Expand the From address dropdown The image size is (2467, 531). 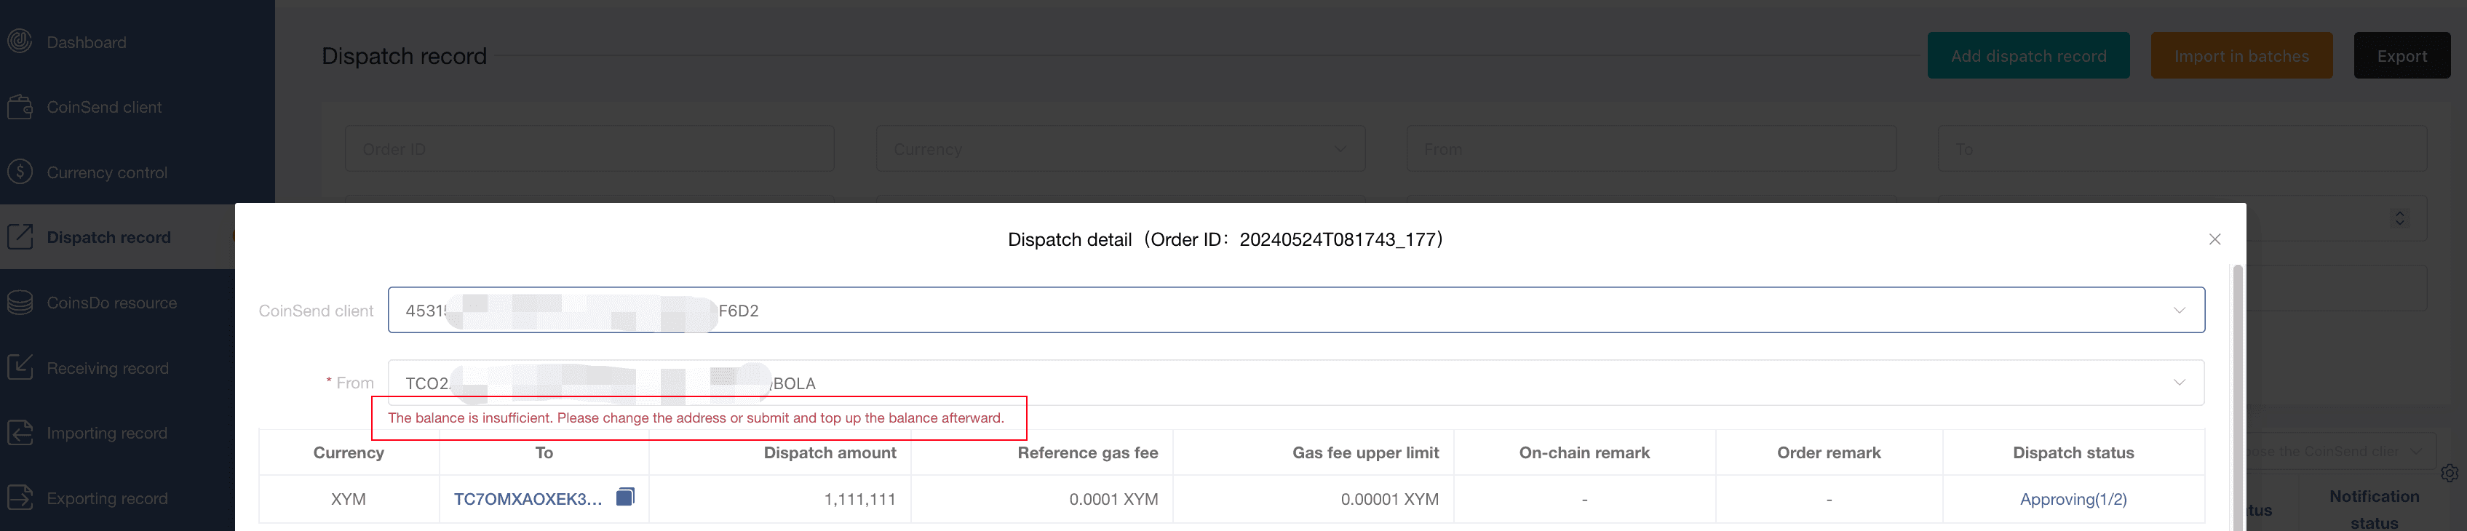point(2179,383)
